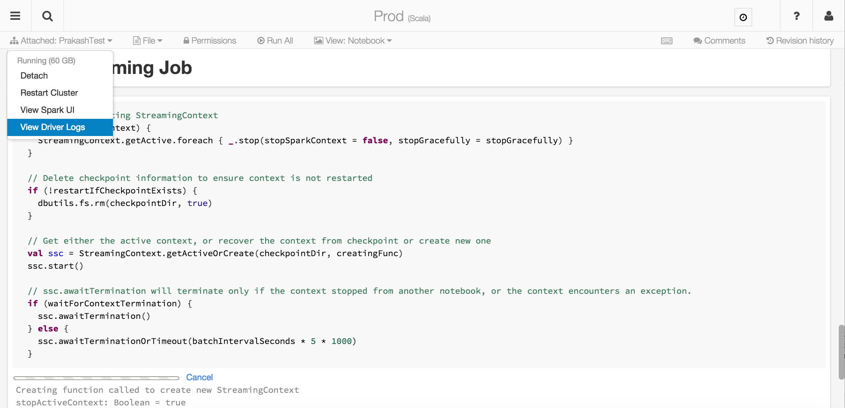Click the cell execution progress bar
Viewport: 845px width, 408px height.
[x=96, y=378]
